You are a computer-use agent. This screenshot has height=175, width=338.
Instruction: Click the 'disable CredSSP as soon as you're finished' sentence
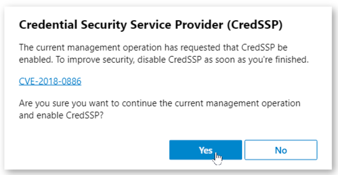click(223, 60)
